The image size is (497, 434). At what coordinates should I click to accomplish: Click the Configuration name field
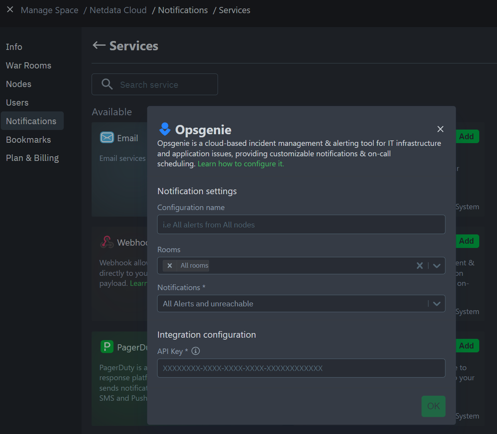point(301,225)
